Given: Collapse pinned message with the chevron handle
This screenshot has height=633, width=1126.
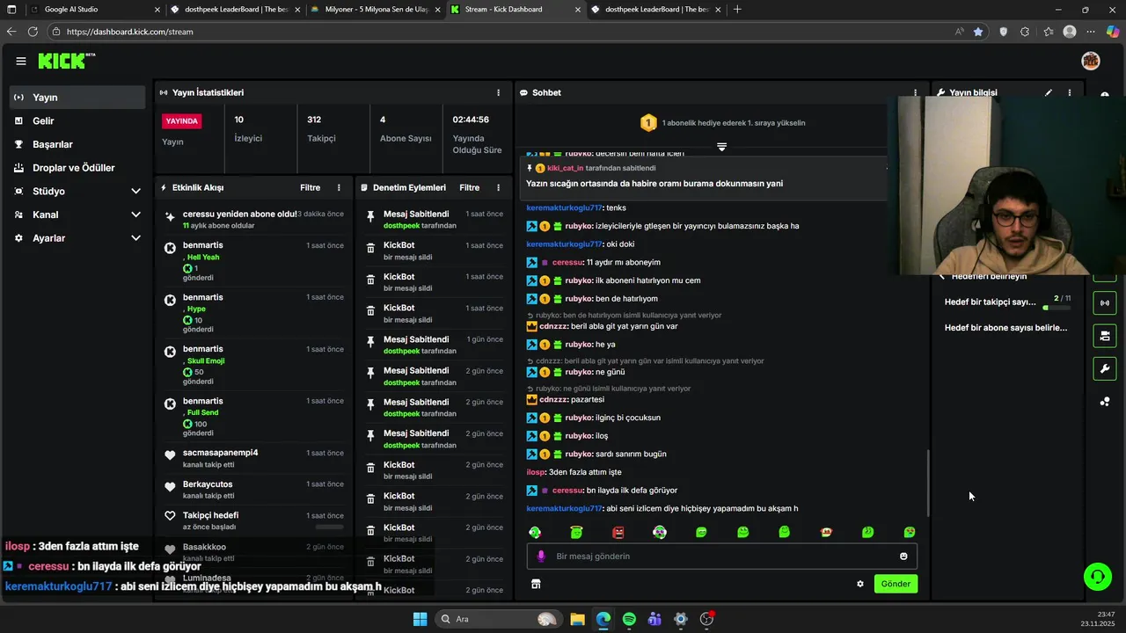Looking at the screenshot, I should coord(721,147).
